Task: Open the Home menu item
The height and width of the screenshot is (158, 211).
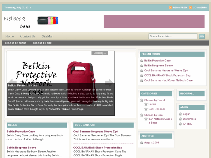Action: [10, 36]
